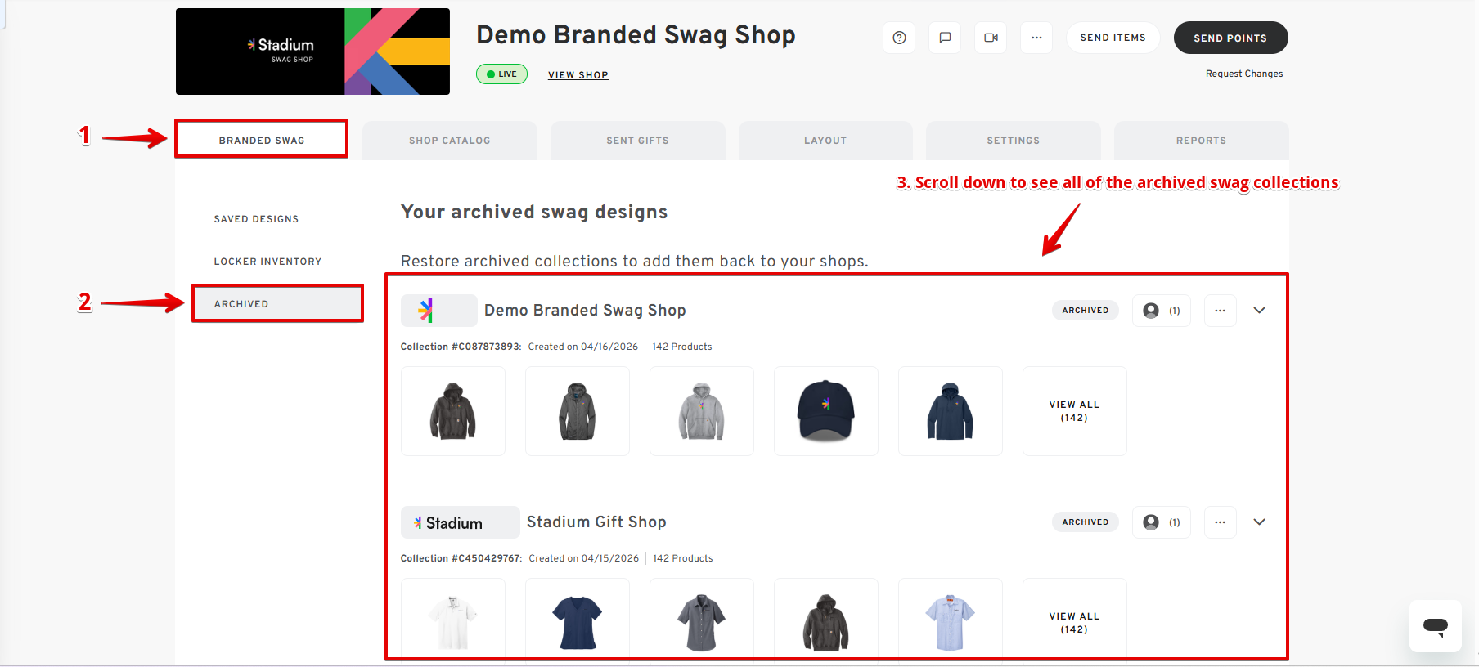Open ellipsis menu for Demo Branded Swag Shop
Viewport: 1479px width, 667px height.
coord(1220,311)
